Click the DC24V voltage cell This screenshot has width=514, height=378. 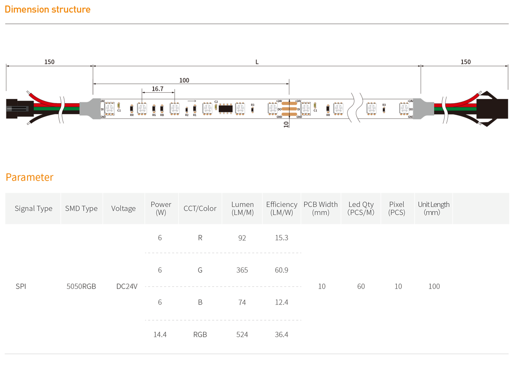coord(127,286)
